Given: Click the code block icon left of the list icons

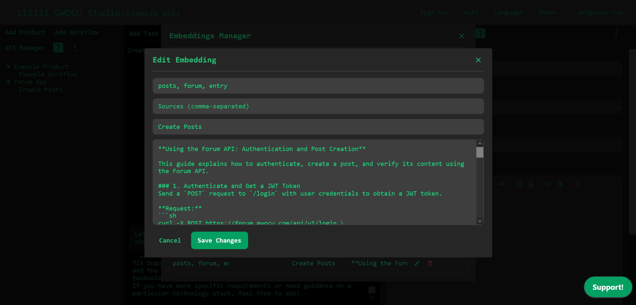Looking at the screenshot, I should [501, 184].
